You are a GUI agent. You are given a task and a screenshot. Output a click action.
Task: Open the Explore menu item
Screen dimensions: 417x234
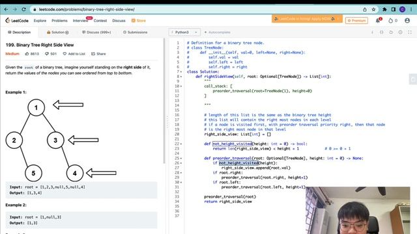40,20
